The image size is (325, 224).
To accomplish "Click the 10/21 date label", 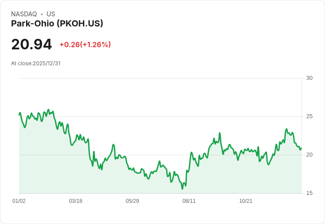I will tap(246, 201).
